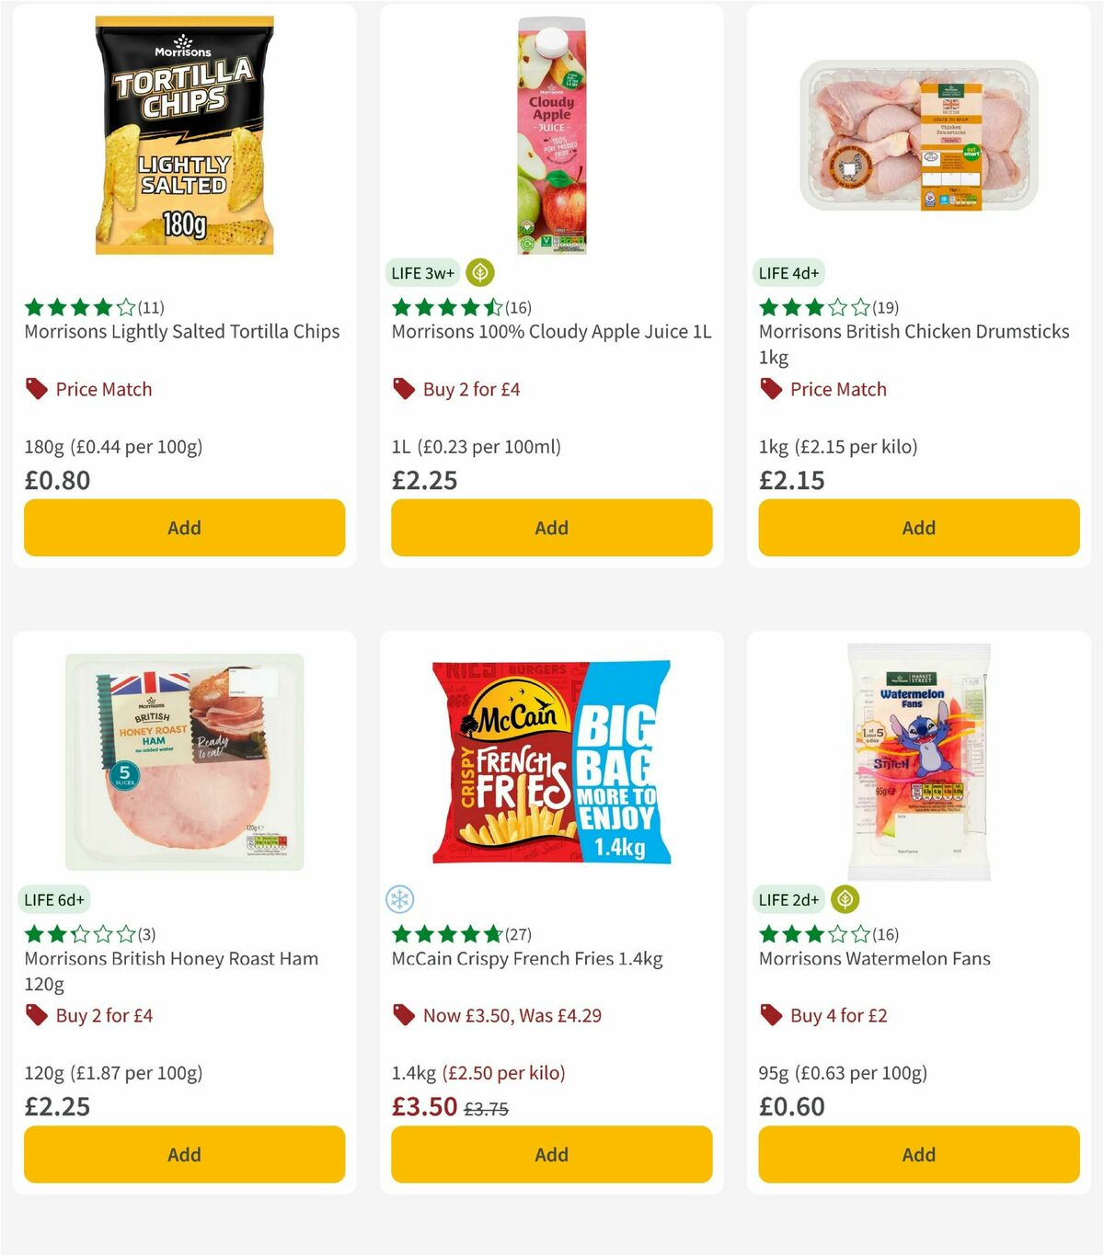Add Cloudy Apple Juice to basket
This screenshot has width=1104, height=1256.
[551, 528]
